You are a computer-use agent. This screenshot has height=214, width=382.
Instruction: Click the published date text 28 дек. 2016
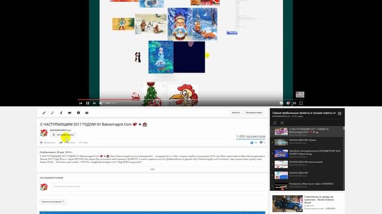point(56,152)
